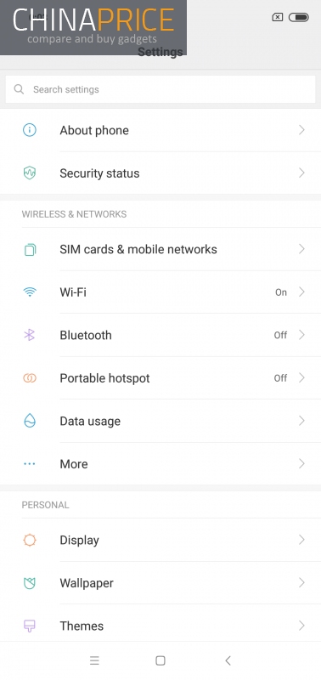Tap the Security status shield icon
This screenshot has width=321, height=680.
(30, 173)
